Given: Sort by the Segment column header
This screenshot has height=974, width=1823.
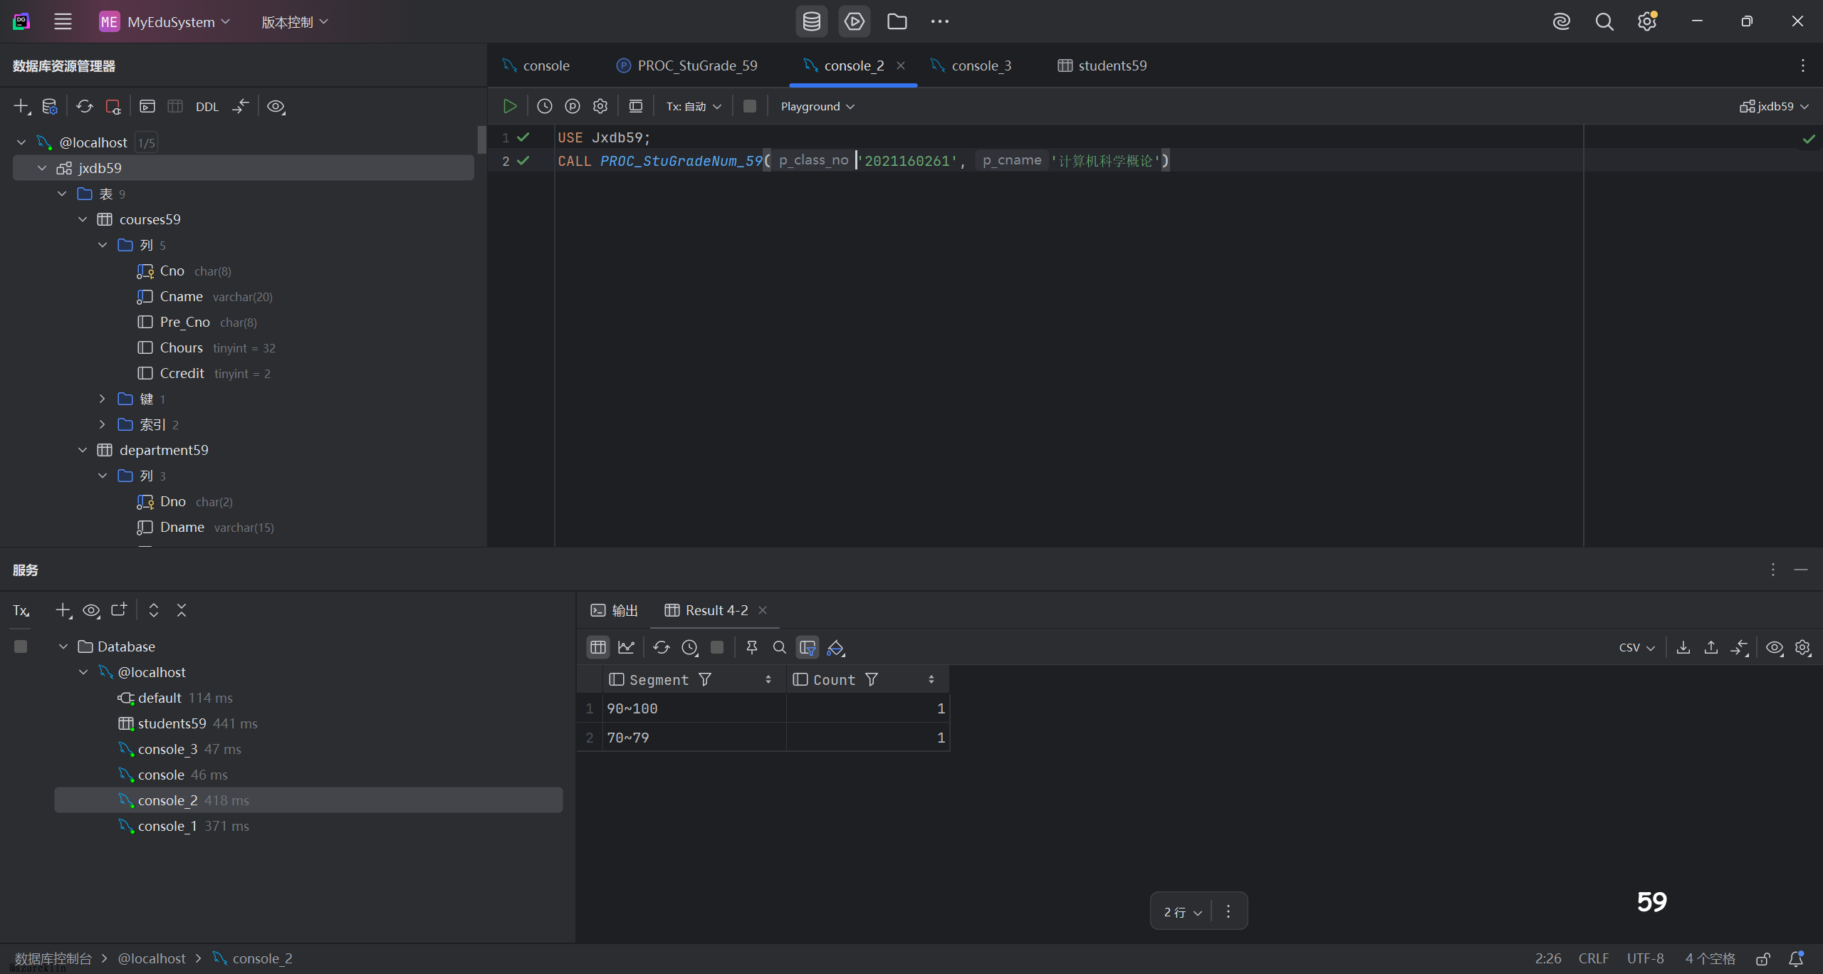Looking at the screenshot, I should (659, 680).
